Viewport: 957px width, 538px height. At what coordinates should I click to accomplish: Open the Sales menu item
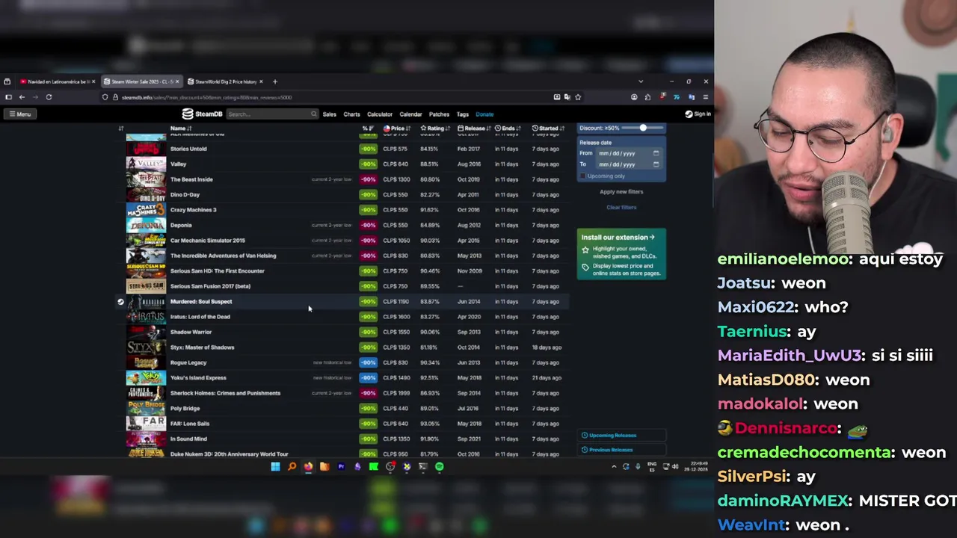pos(329,114)
